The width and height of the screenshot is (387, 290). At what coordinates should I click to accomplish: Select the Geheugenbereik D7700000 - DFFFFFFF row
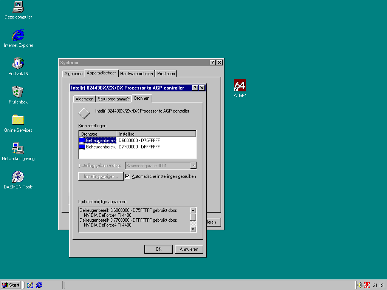click(x=137, y=147)
